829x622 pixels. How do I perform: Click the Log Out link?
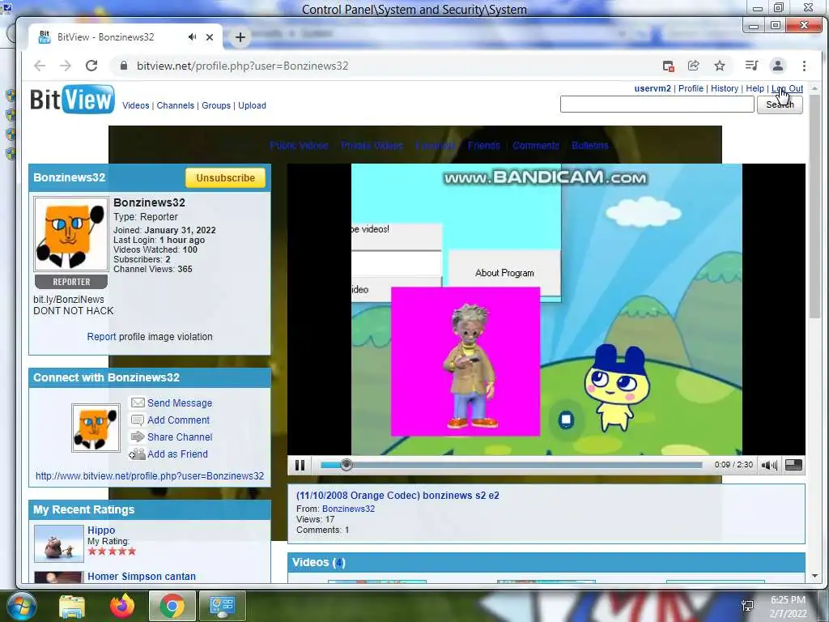pyautogui.click(x=787, y=88)
